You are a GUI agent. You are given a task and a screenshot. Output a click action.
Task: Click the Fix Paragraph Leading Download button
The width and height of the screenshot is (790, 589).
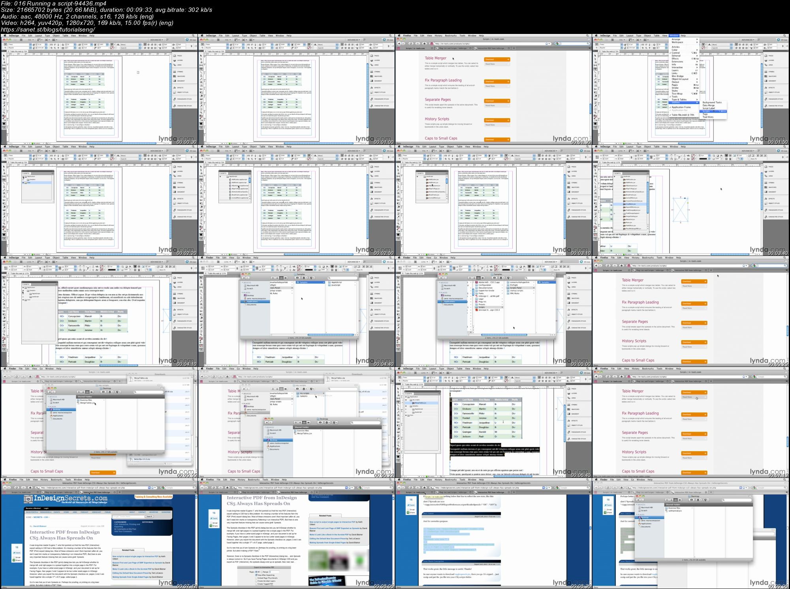click(x=497, y=81)
